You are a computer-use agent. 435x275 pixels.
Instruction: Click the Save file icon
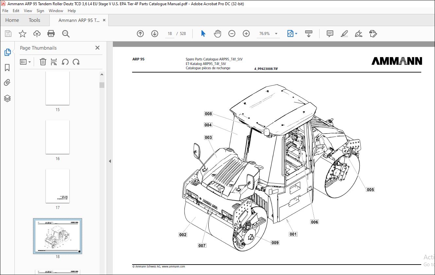click(x=8, y=34)
